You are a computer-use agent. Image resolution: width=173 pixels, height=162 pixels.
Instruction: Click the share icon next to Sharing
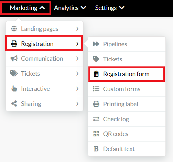[x=14, y=103]
